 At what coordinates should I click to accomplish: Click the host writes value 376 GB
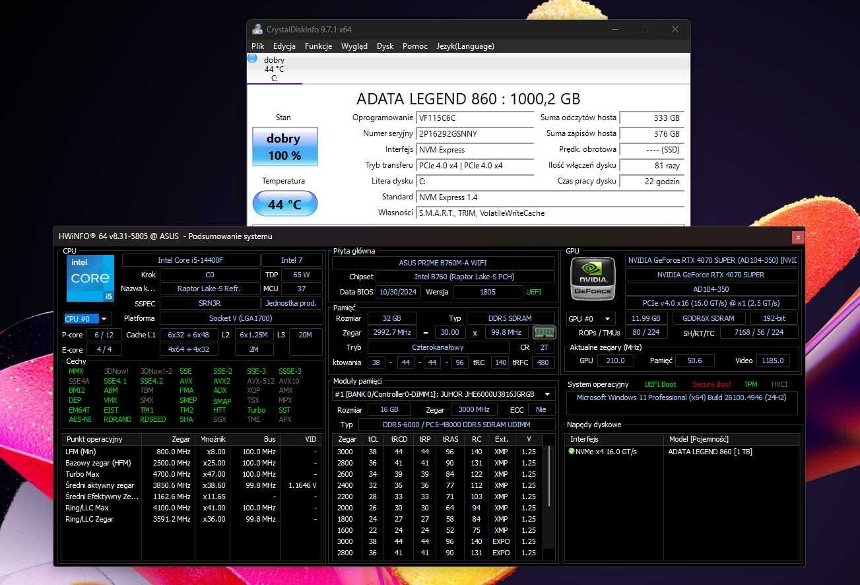651,133
